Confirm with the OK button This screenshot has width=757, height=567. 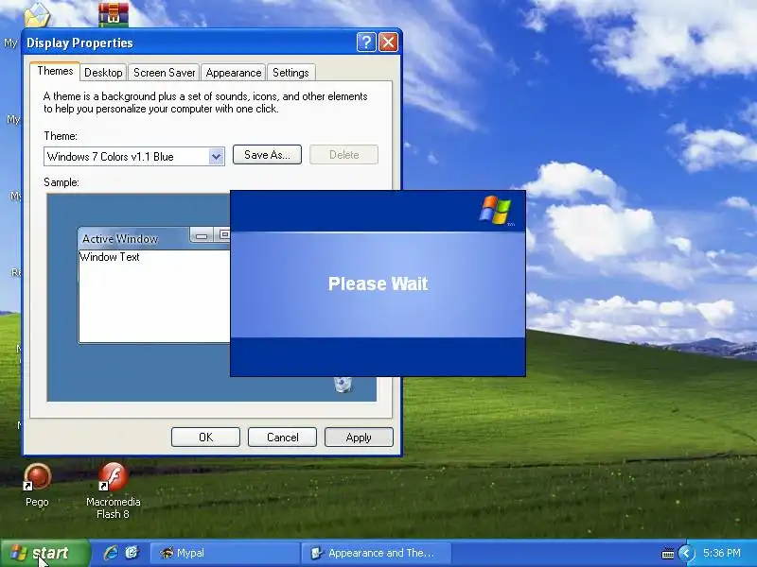(205, 438)
